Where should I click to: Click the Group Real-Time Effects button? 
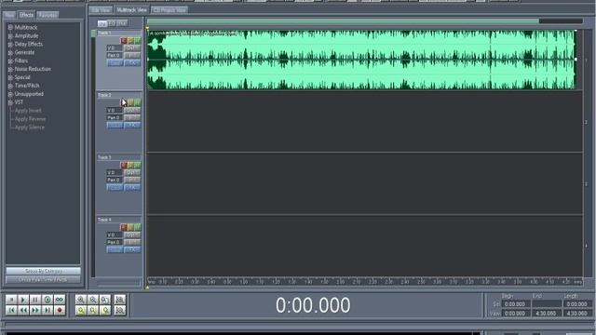[44, 280]
